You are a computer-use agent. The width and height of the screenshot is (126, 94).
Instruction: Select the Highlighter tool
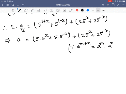coord(32,10)
